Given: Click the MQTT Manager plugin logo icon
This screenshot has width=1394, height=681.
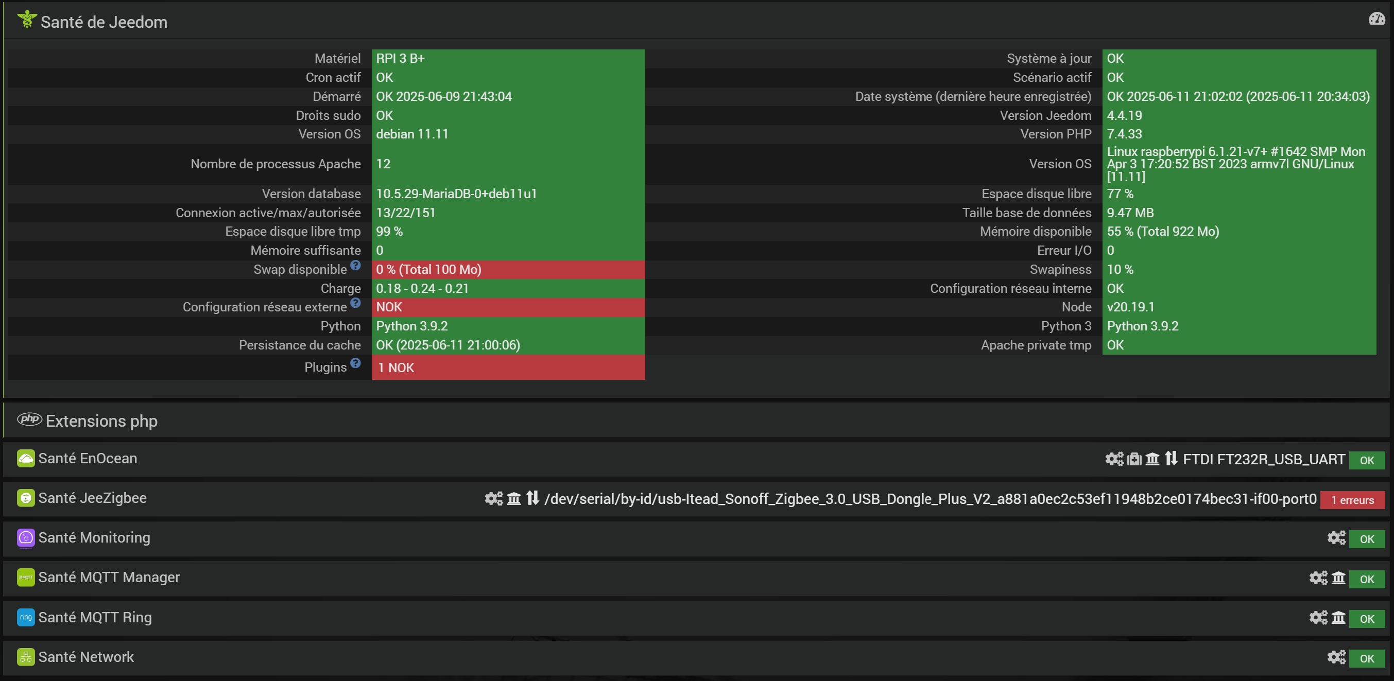Looking at the screenshot, I should pyautogui.click(x=26, y=577).
